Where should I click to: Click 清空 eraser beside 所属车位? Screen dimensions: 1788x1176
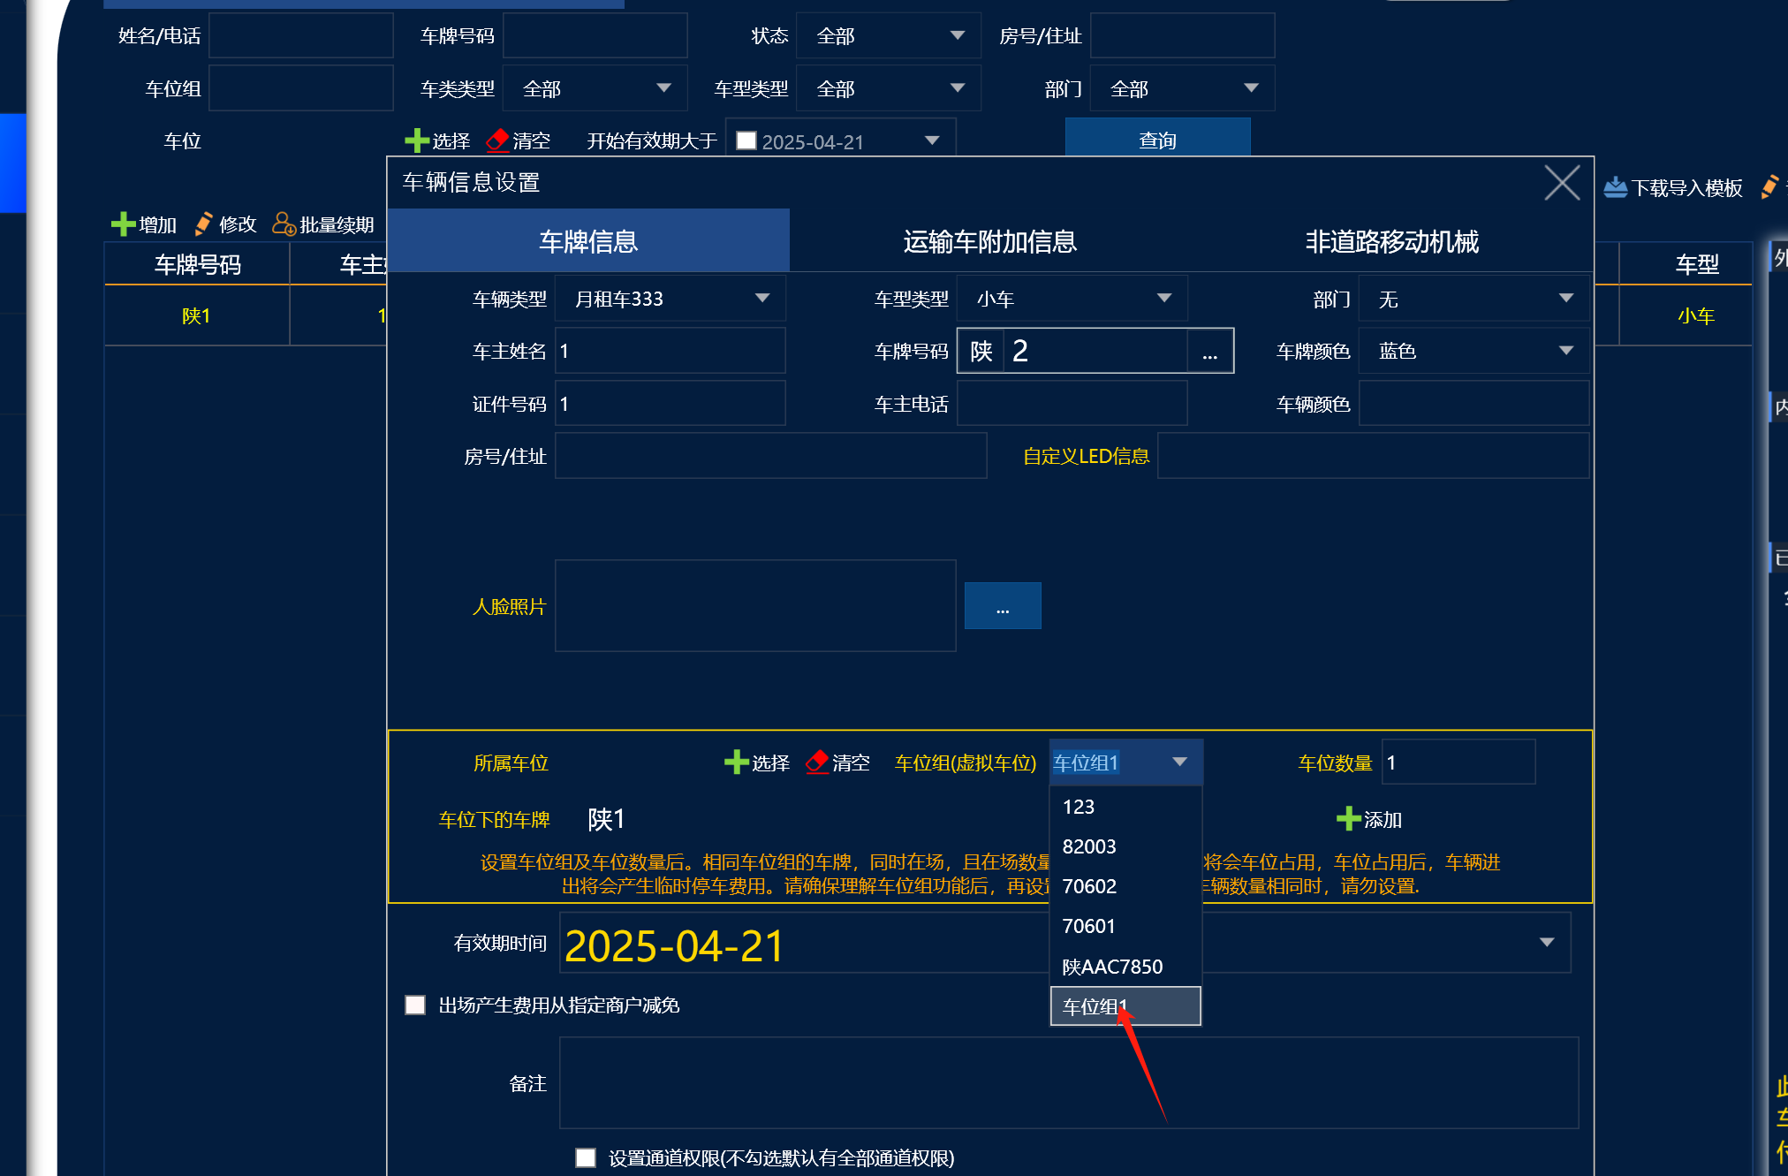817,763
